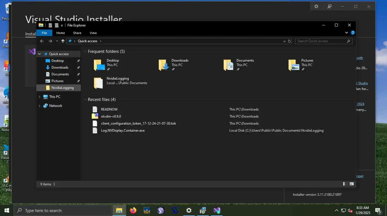Select Documents in navigation pane
The image size is (387, 216).
(x=60, y=74)
